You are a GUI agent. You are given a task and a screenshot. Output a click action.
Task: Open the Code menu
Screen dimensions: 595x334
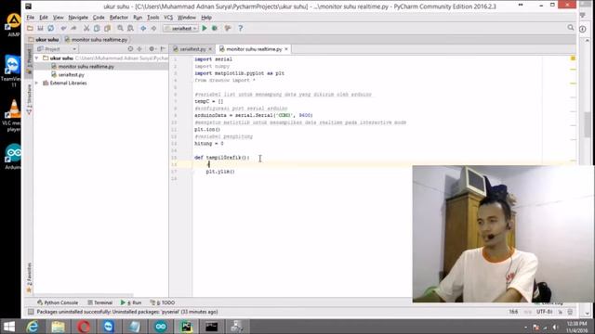click(99, 18)
